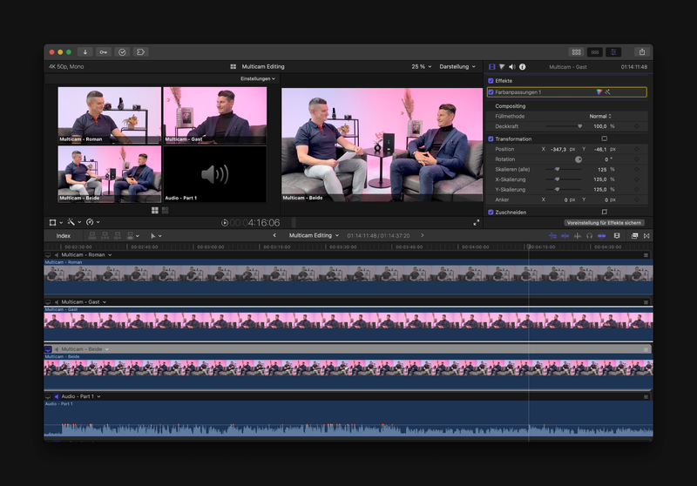The width and height of the screenshot is (697, 486).
Task: Open the audio inspector speaker icon
Action: [512, 66]
